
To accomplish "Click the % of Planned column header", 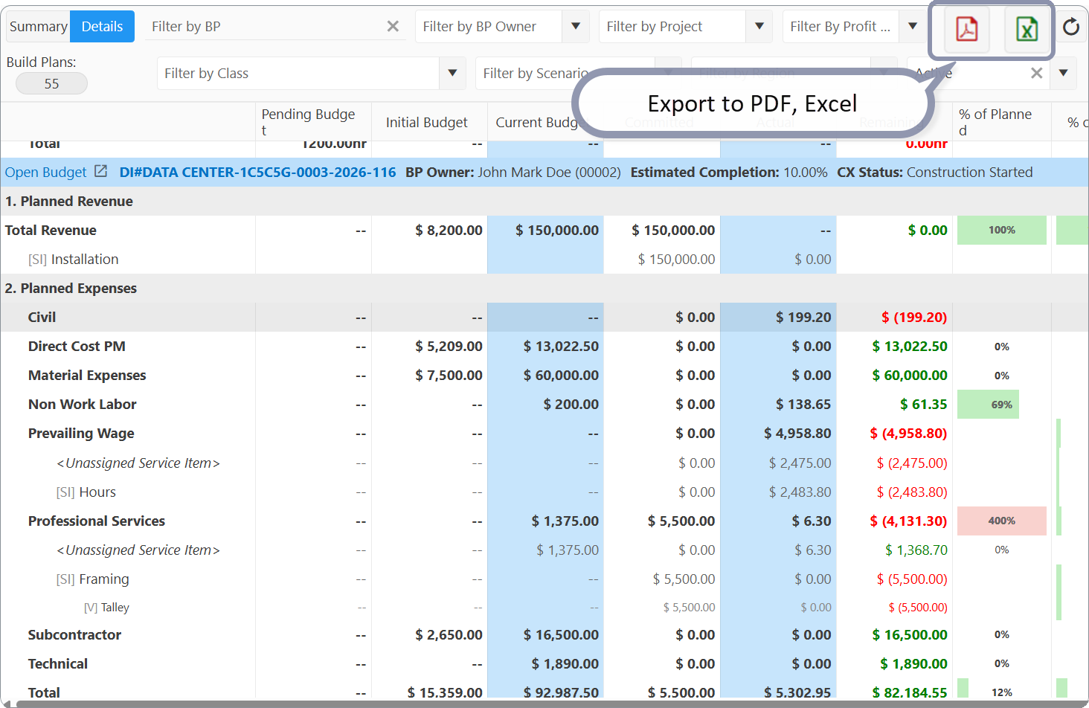I will (x=1001, y=122).
